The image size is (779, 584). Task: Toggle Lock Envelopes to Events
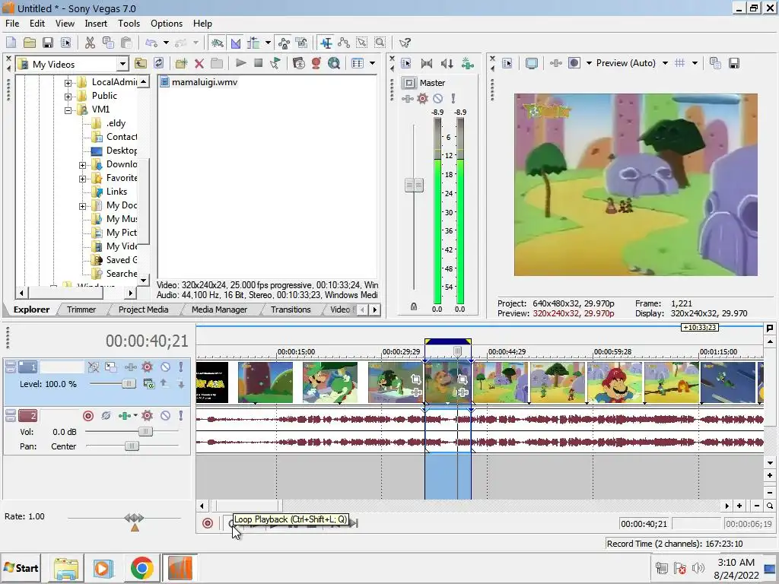click(284, 43)
